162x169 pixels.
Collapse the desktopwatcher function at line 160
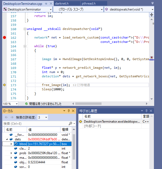(25, 29)
